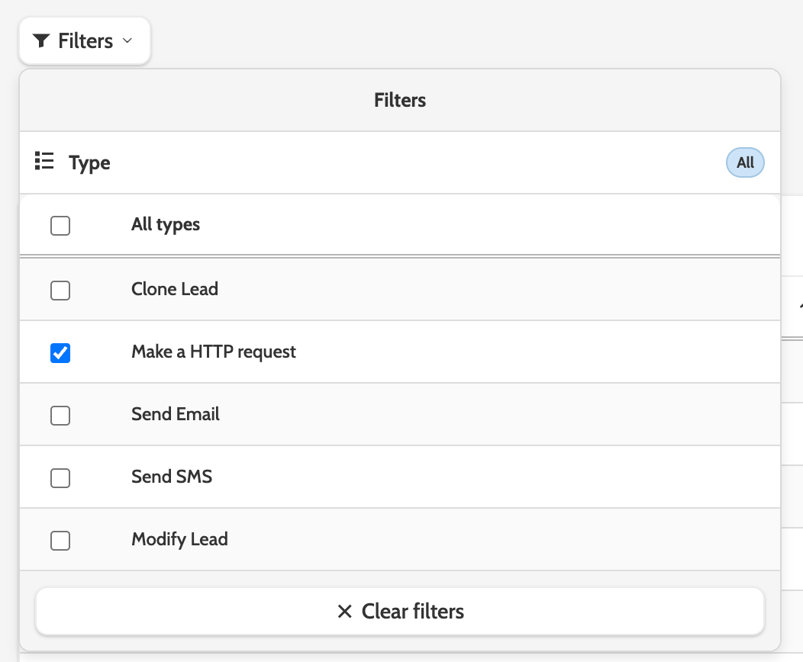Viewport: 803px width, 662px height.
Task: Check the All types checkbox
Action: click(60, 226)
